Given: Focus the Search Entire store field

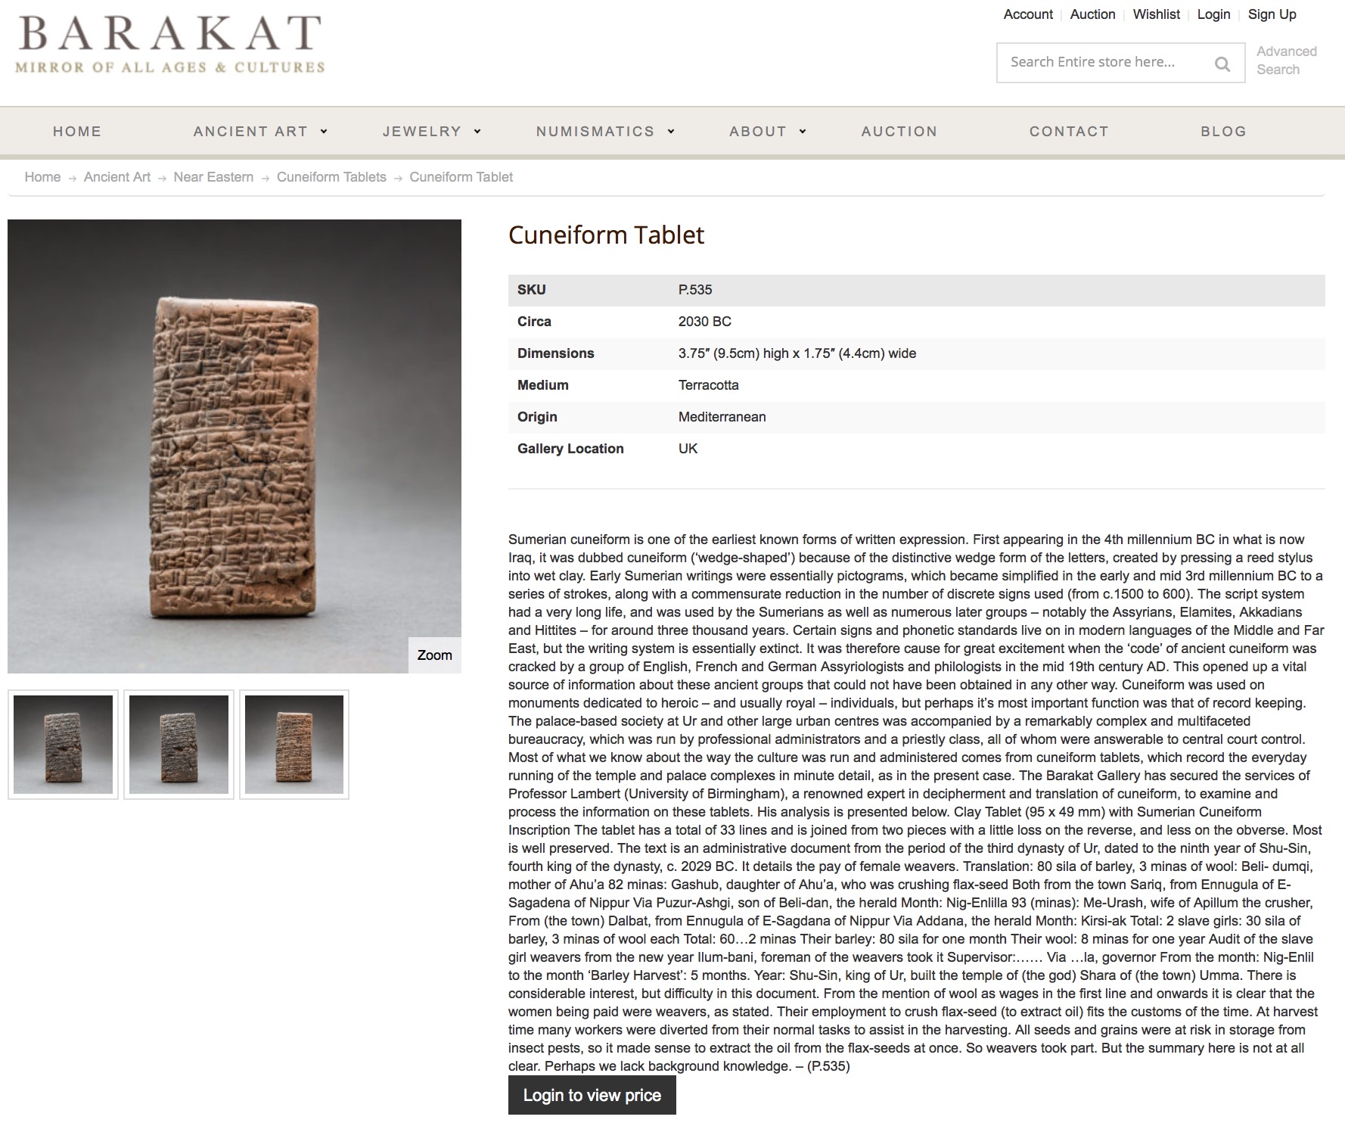Looking at the screenshot, I should (1104, 63).
